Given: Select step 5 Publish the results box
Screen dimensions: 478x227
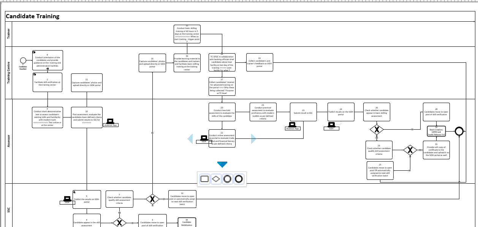Looking at the screenshot, I should point(87,200).
